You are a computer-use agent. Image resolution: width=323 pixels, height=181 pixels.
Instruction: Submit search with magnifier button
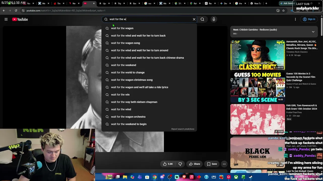pyautogui.click(x=202, y=19)
